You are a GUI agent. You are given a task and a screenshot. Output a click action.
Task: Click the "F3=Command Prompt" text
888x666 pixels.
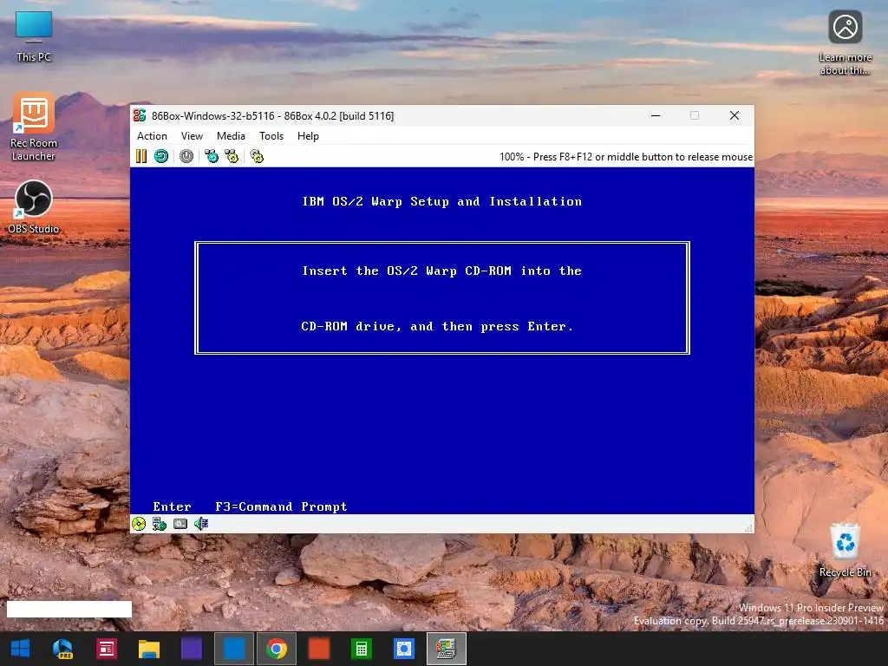tap(281, 506)
